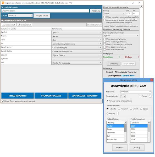This screenshot has height=157, width=155.
Task: Close the Ustawienia pliku dialog
Action: coord(152,80)
